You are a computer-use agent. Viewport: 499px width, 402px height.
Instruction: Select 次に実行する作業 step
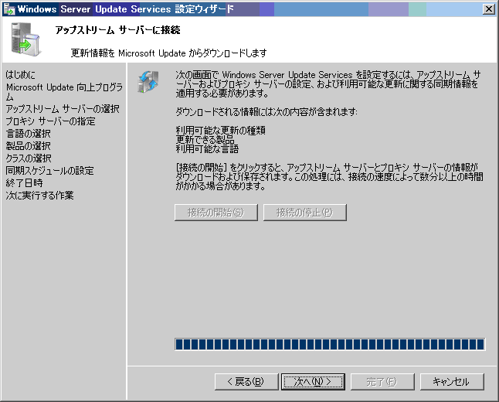pos(39,196)
